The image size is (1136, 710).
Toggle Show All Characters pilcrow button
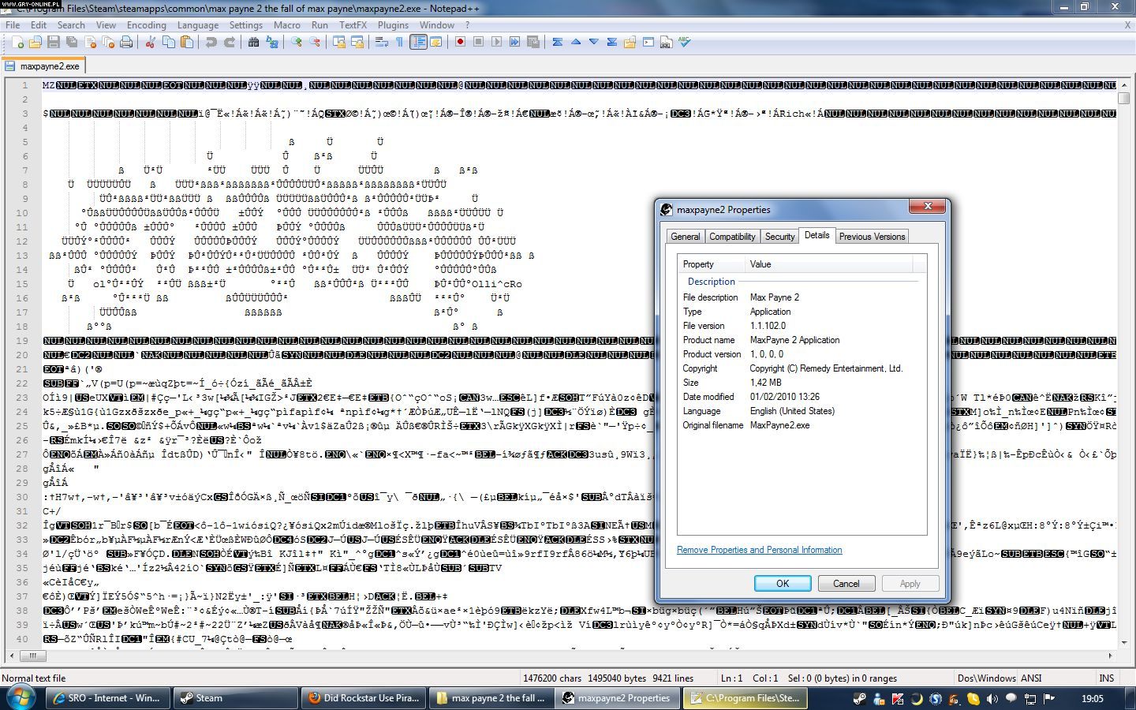400,43
